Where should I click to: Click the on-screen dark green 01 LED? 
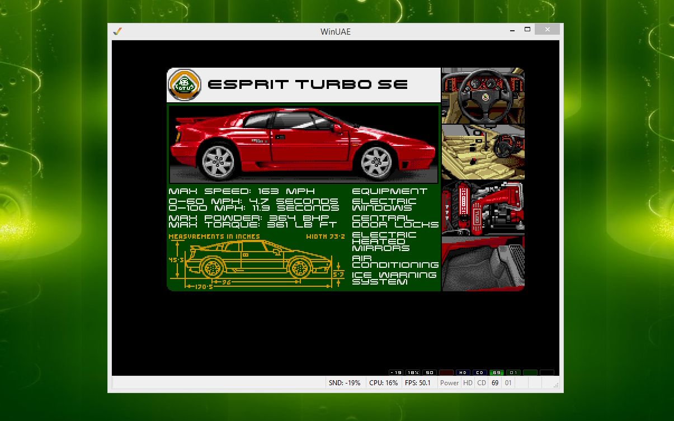tap(513, 372)
